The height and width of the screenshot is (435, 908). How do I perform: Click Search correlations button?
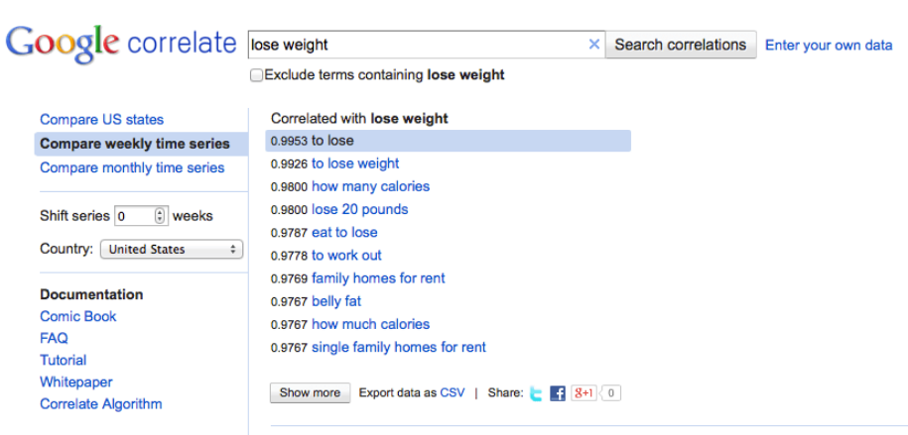pyautogui.click(x=681, y=45)
